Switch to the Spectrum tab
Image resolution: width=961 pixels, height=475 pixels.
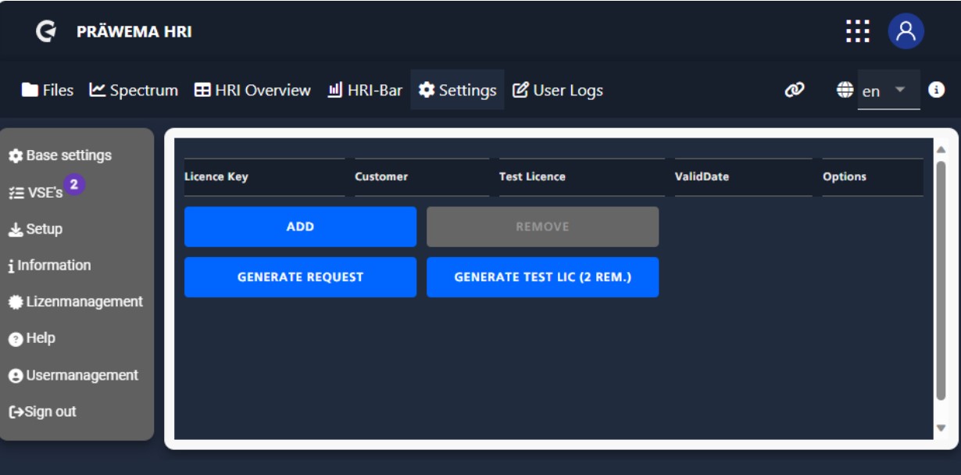[134, 91]
